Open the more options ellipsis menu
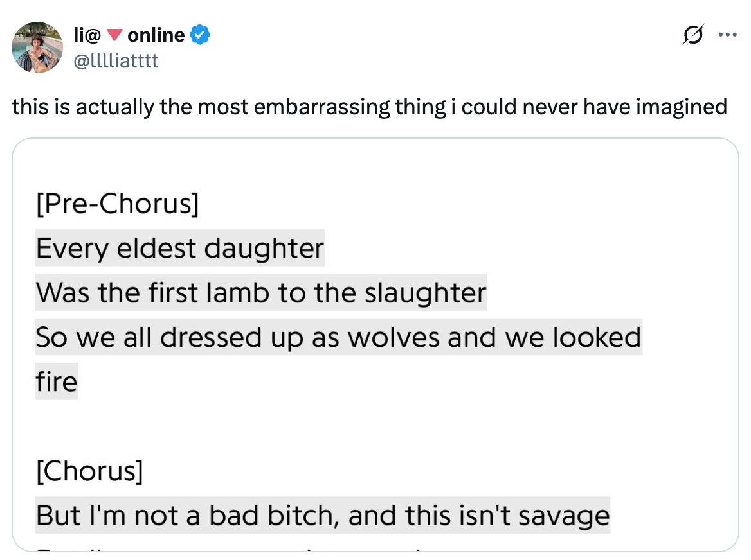 click(x=727, y=35)
